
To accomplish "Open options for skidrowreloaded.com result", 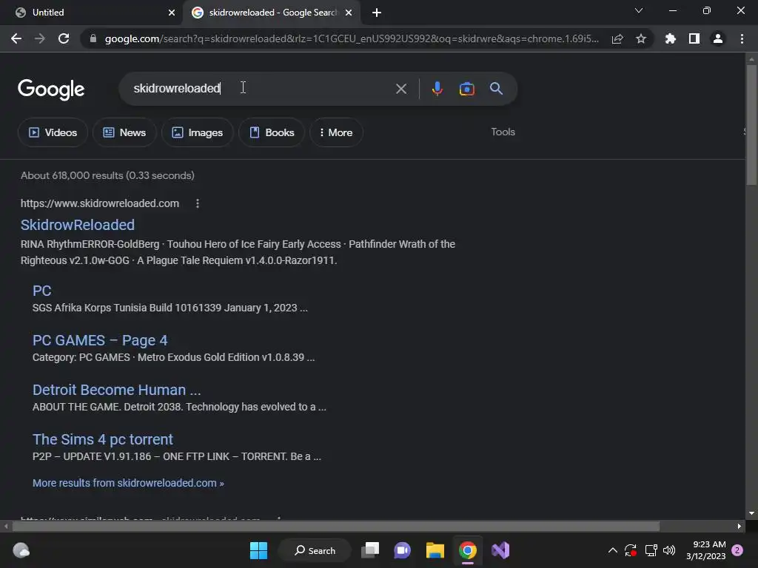I will tap(197, 203).
